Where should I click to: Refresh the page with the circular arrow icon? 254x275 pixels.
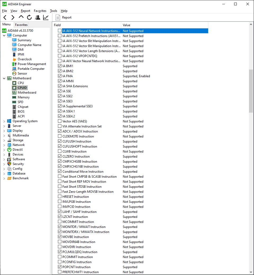(29, 17)
